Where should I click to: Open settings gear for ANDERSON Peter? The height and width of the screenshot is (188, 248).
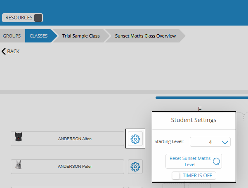click(x=135, y=167)
